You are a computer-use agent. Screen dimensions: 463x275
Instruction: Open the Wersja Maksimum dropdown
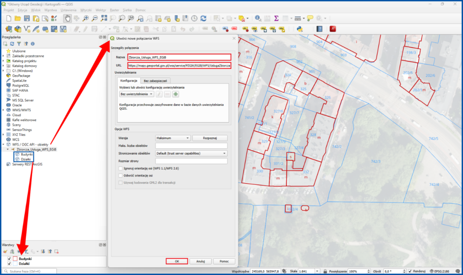[173, 138]
